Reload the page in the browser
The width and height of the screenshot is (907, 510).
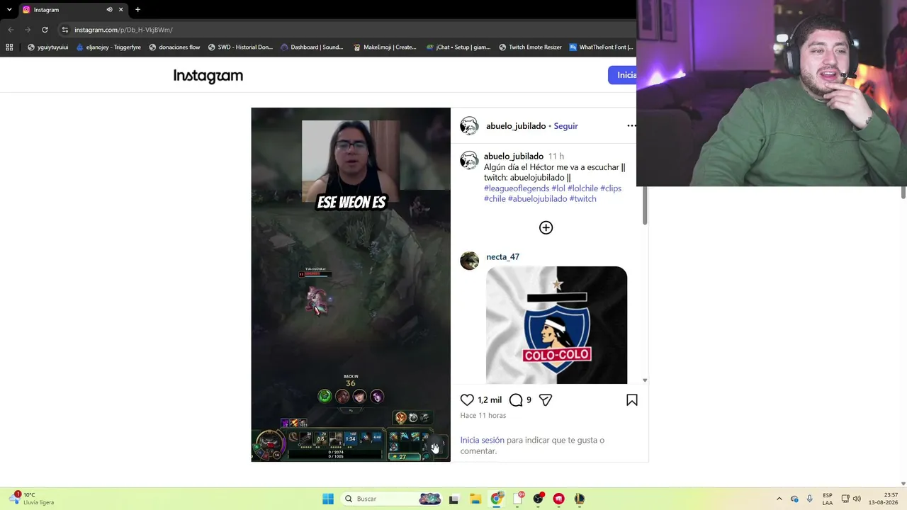(x=45, y=30)
